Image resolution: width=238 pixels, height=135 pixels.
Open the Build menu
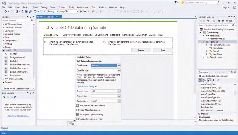pyautogui.click(x=35, y=7)
